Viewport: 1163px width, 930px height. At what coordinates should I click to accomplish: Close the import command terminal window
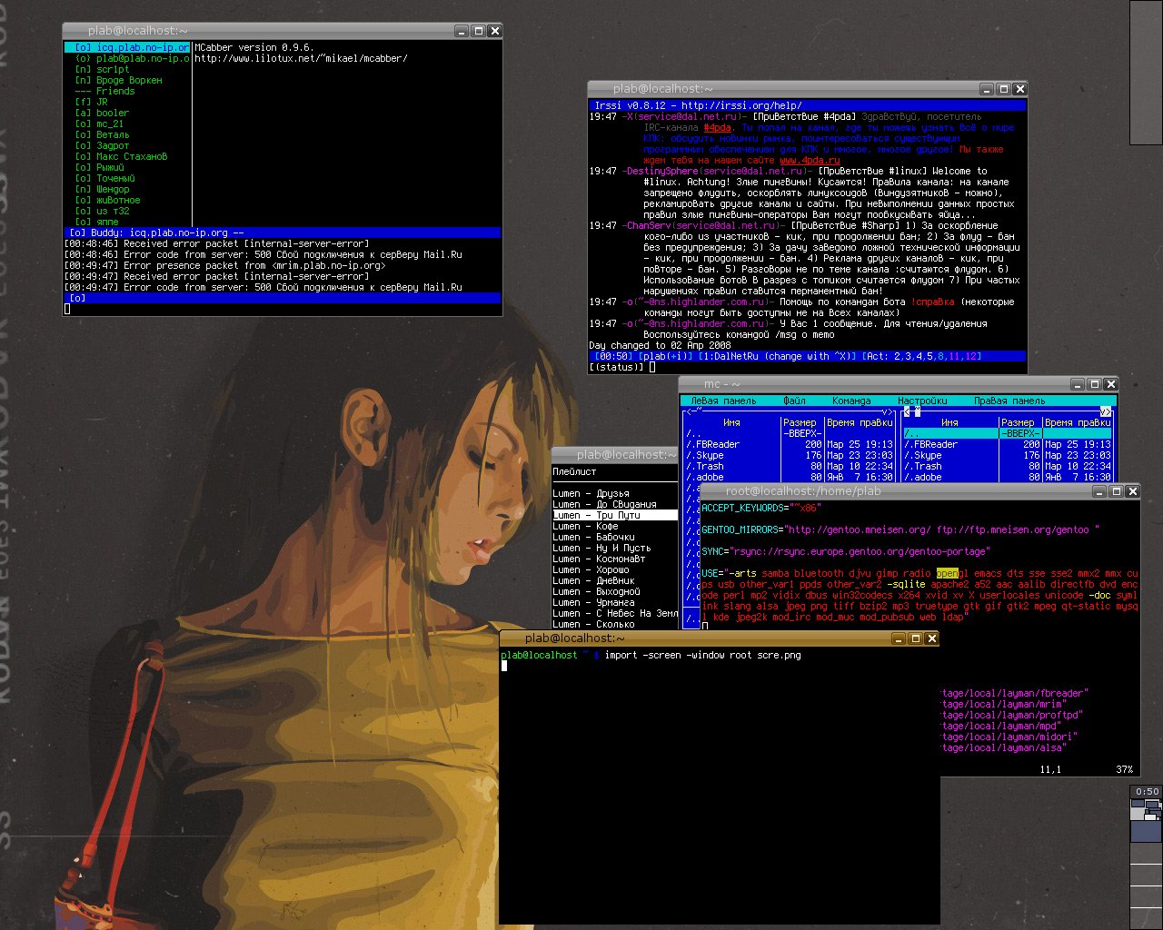coord(931,638)
